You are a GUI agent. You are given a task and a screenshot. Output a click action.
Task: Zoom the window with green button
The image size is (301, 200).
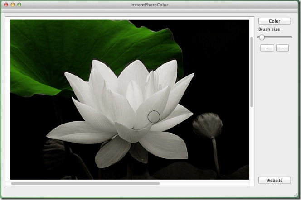tap(19, 5)
